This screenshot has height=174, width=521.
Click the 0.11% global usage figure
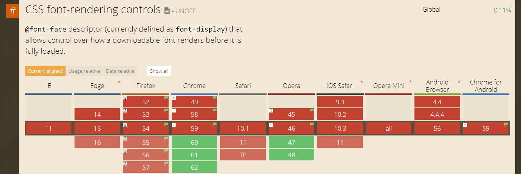[x=502, y=10]
